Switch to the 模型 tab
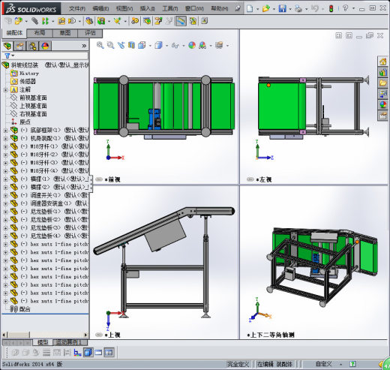 [43, 342]
